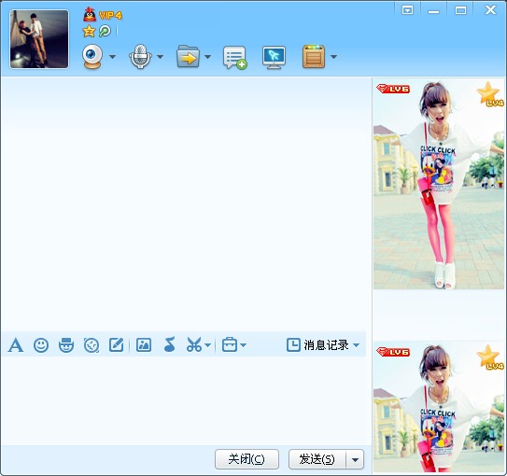Start a video call with webcam icon
This screenshot has width=507, height=476.
click(92, 57)
